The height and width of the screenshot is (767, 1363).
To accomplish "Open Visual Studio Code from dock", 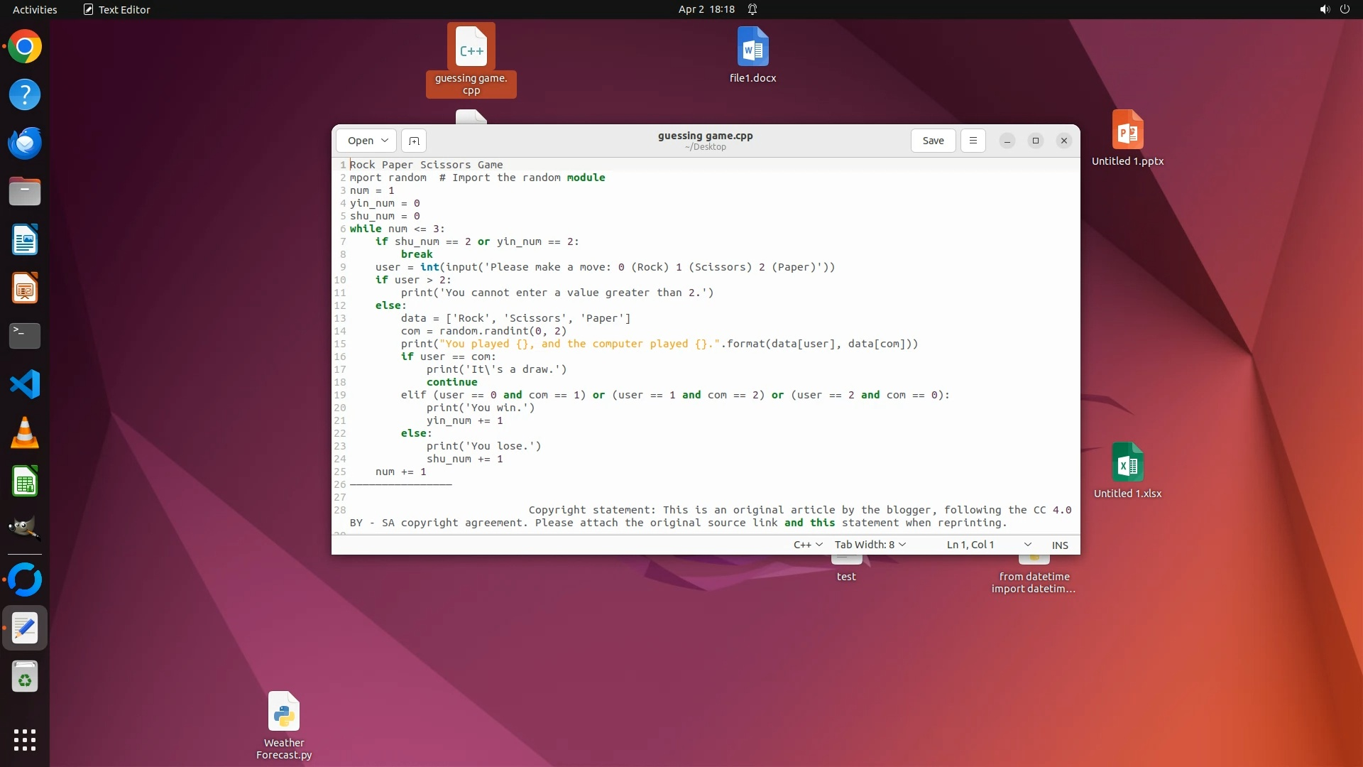I will coord(25,384).
